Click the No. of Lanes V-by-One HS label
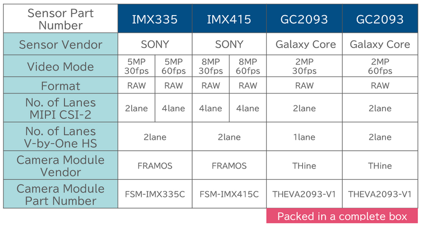Screen dimensions: 421x226 [60, 137]
